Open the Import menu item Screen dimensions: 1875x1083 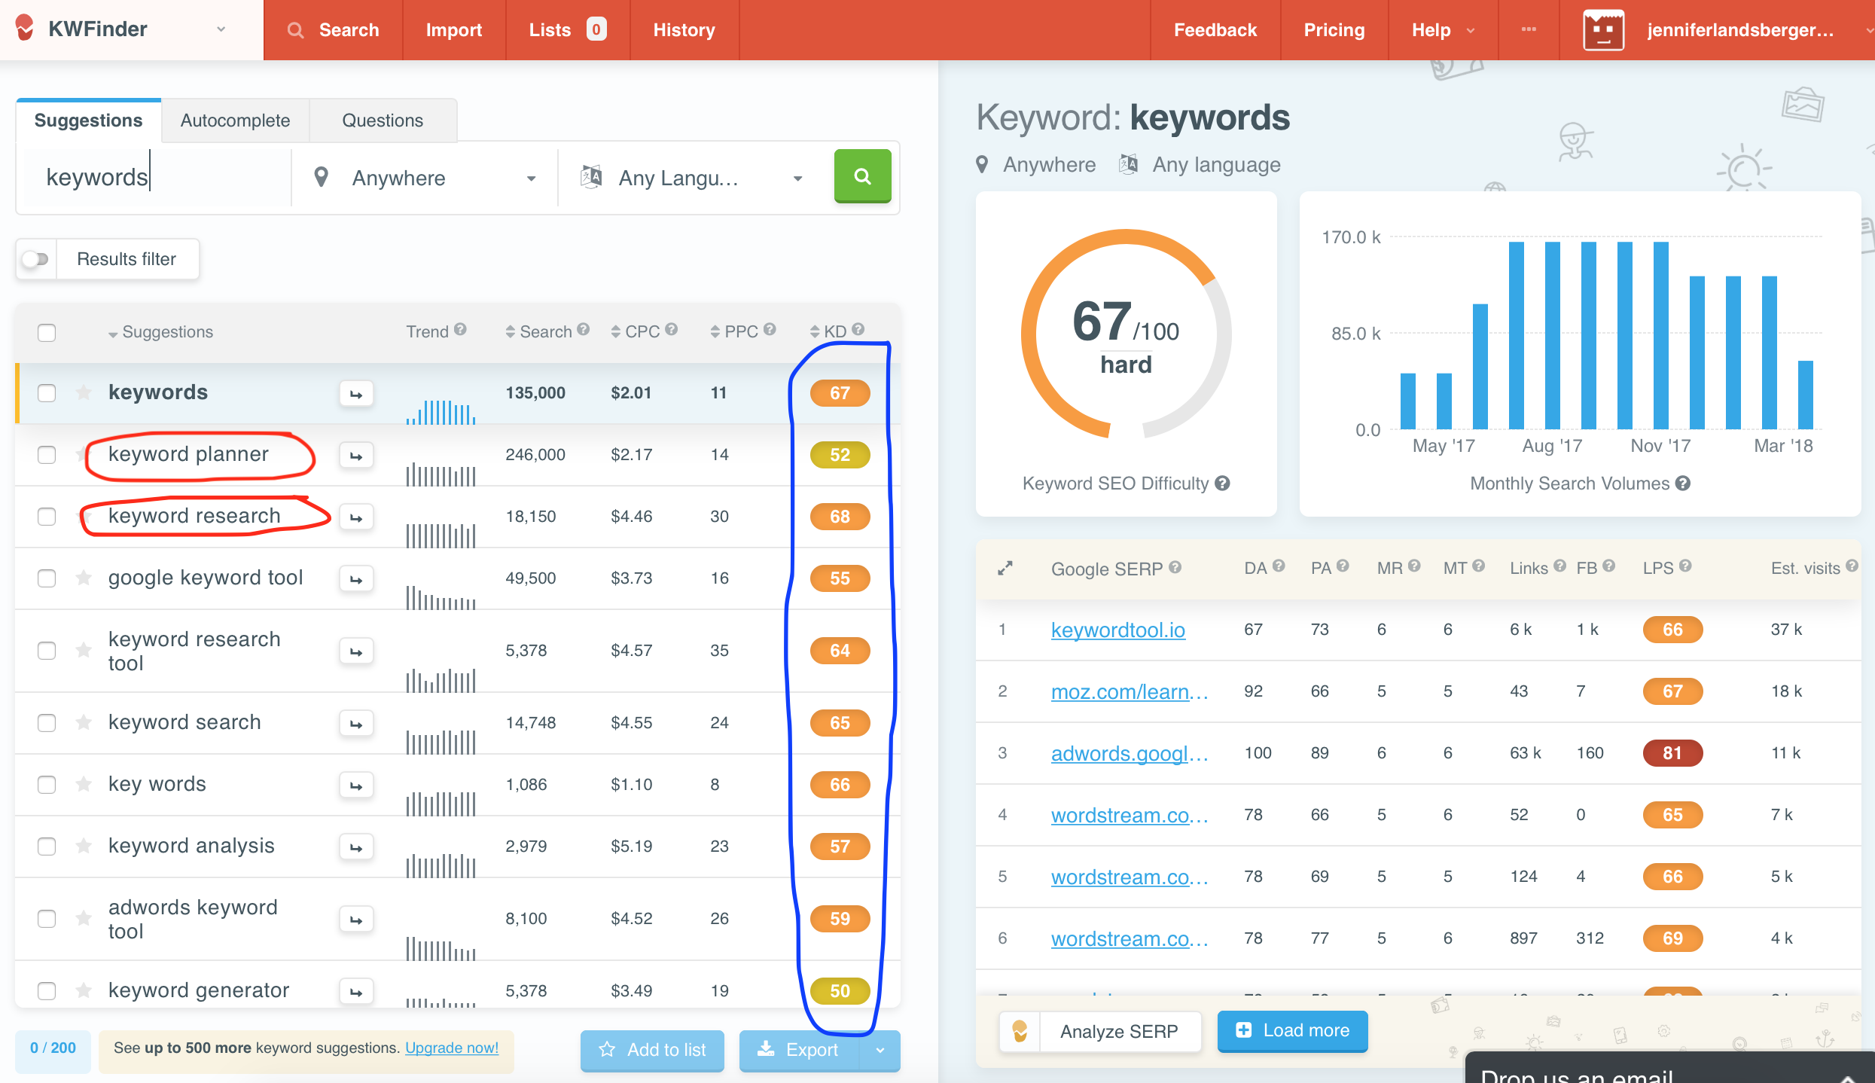[x=454, y=30]
